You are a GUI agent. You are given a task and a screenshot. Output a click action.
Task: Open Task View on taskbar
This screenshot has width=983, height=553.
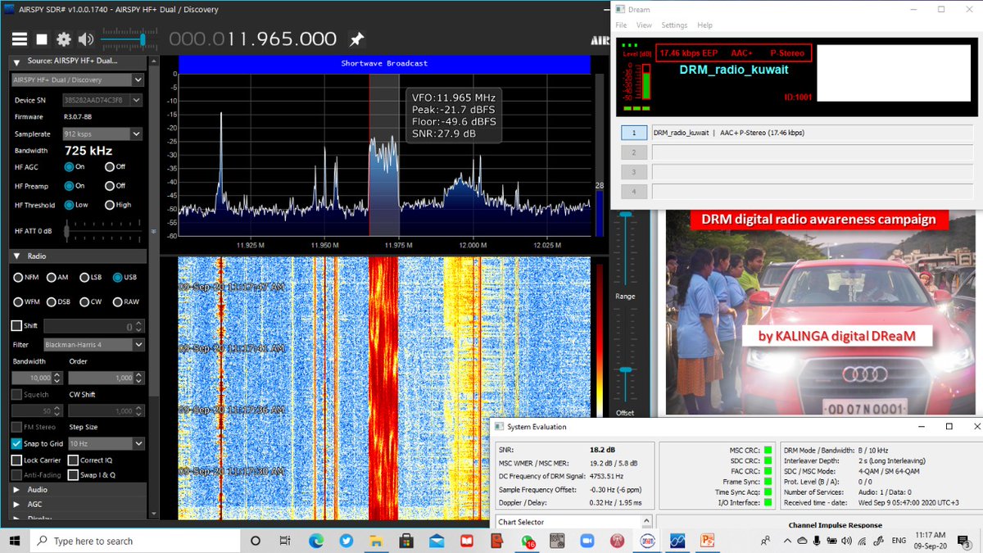point(285,541)
